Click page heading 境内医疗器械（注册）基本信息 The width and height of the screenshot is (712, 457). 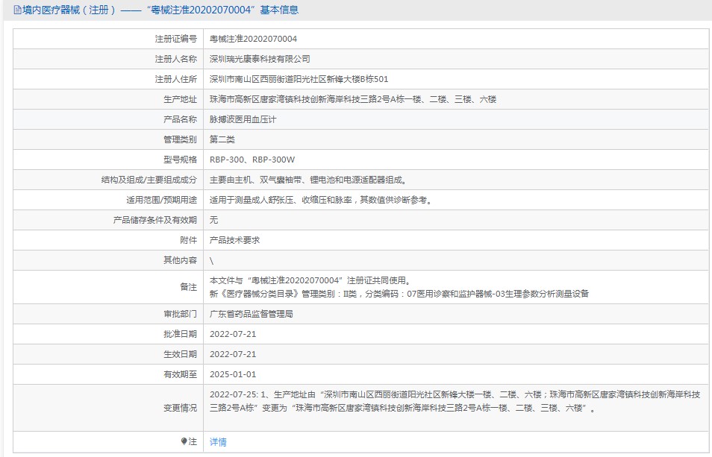160,10
